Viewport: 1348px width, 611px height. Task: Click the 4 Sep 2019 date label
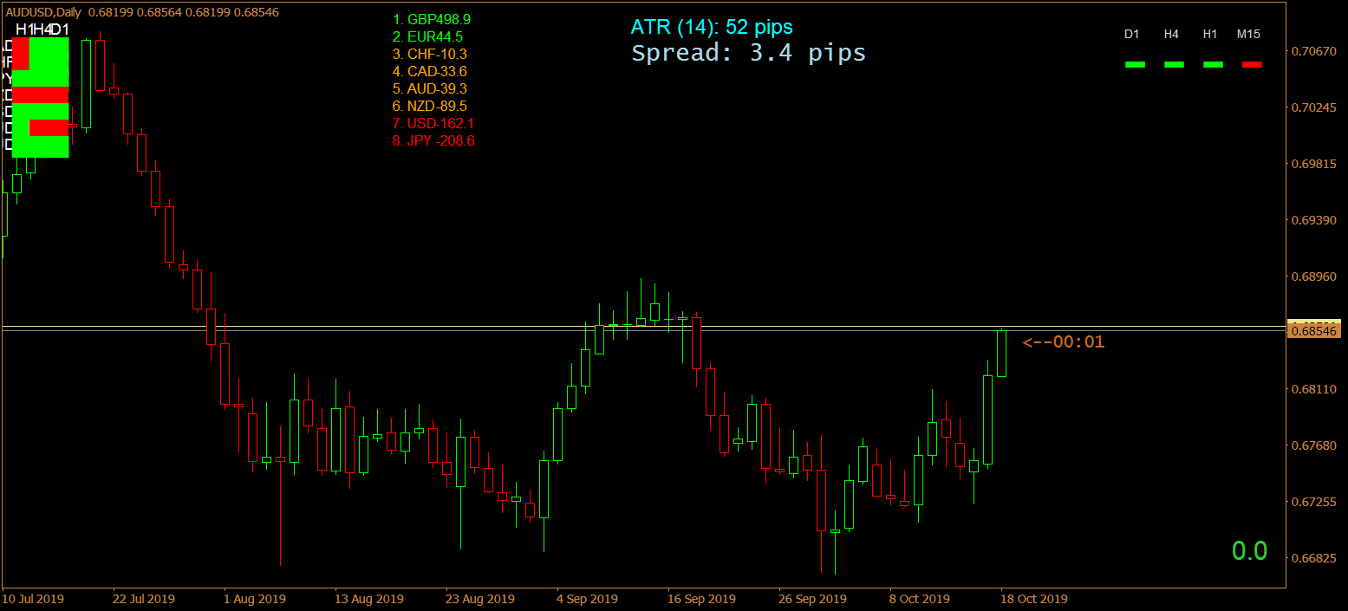click(588, 599)
